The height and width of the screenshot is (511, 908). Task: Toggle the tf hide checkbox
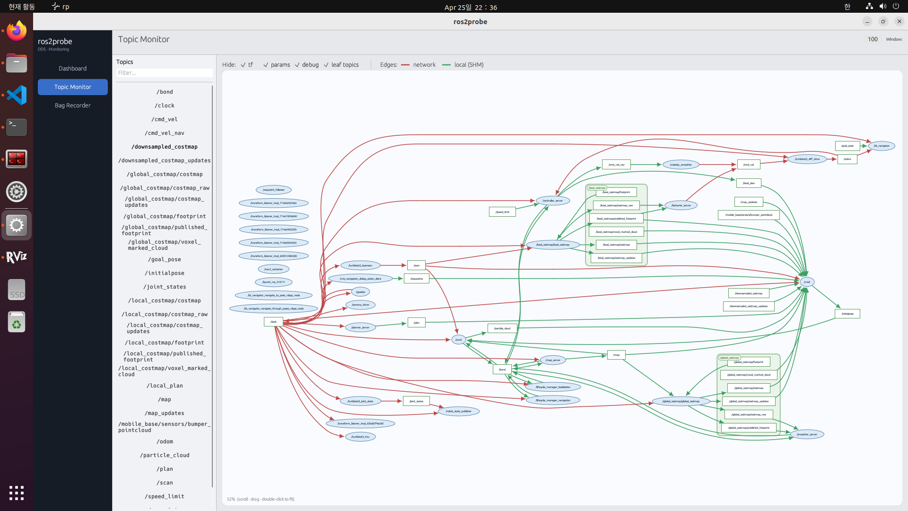tap(243, 65)
